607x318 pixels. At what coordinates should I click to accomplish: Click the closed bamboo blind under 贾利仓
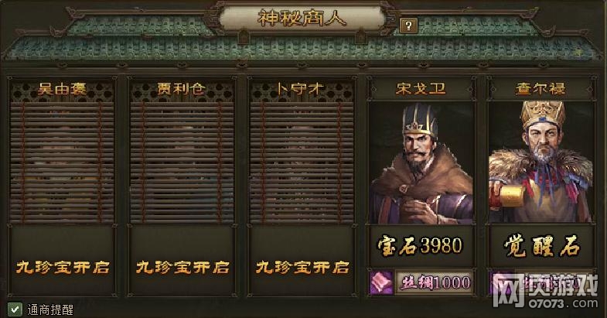tap(182, 162)
